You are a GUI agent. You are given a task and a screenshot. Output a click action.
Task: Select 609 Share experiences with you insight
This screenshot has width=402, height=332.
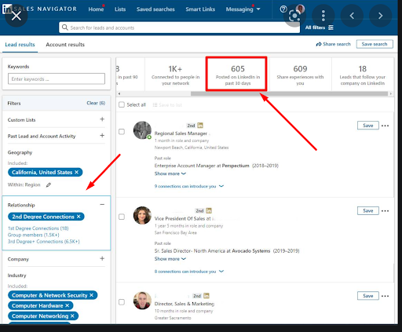[300, 75]
